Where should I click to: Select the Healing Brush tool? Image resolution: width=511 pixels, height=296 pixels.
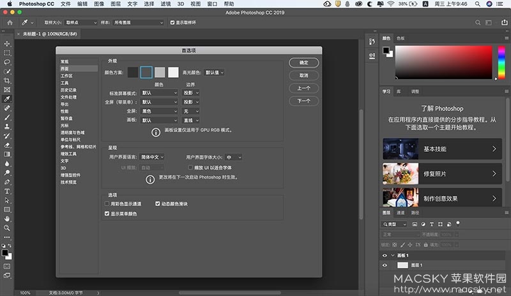coord(7,108)
